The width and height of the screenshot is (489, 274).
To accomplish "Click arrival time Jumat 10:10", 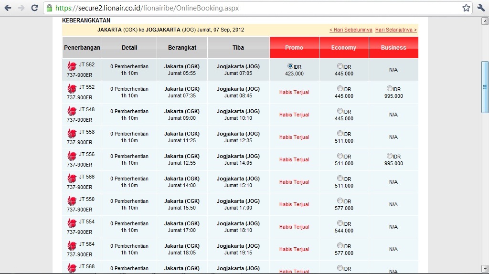I will 238,118.
